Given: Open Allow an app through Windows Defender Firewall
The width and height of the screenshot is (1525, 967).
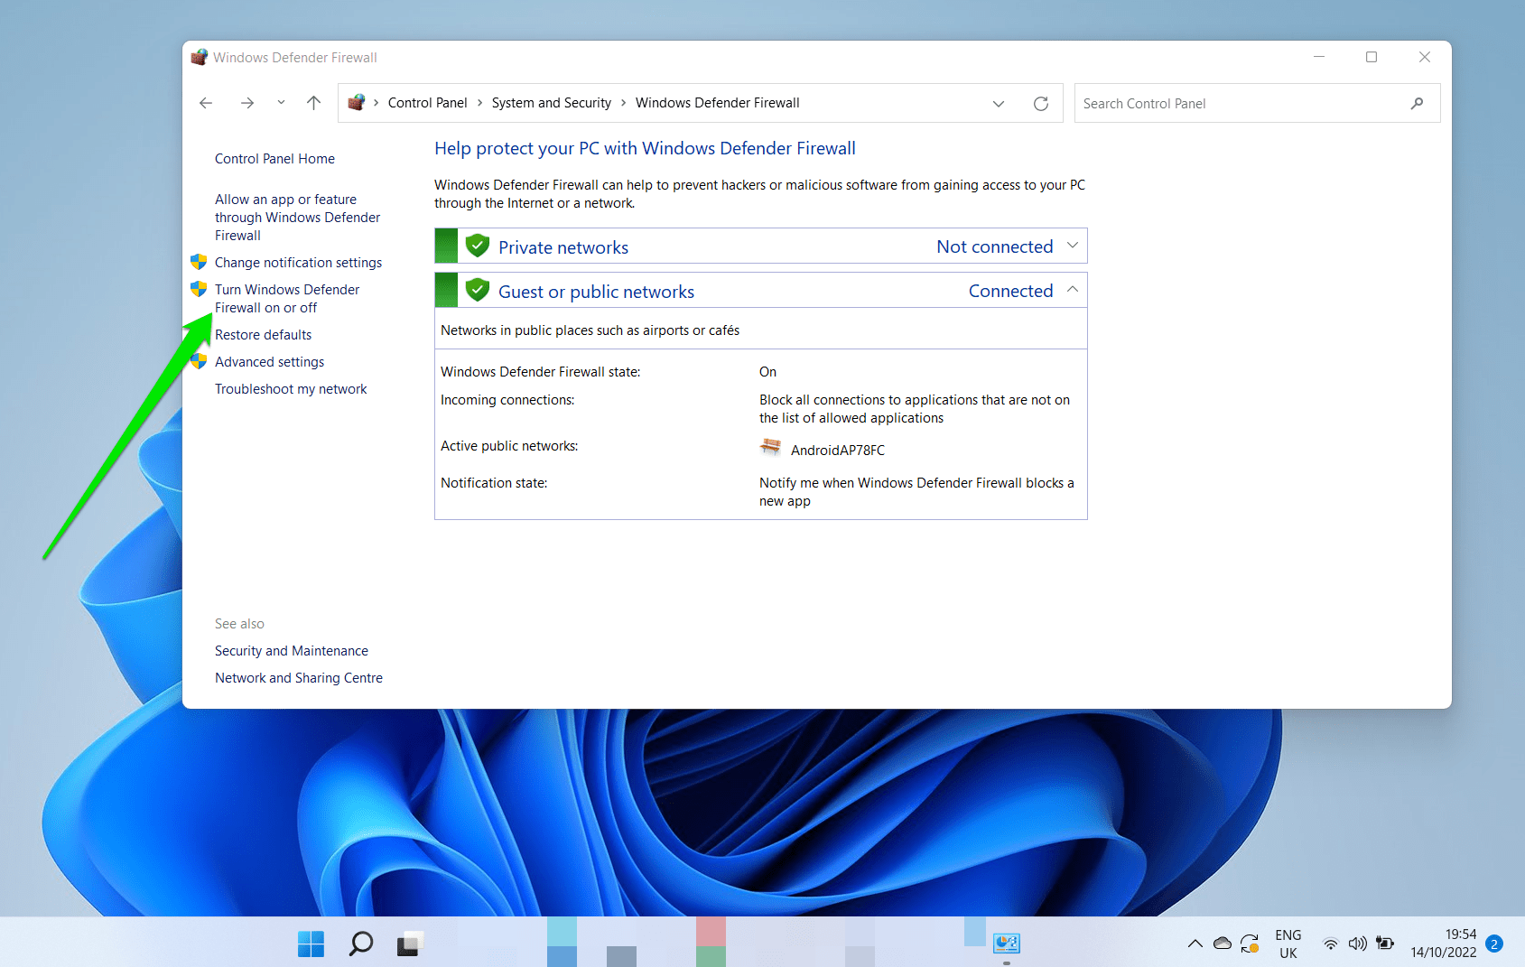Looking at the screenshot, I should [297, 217].
